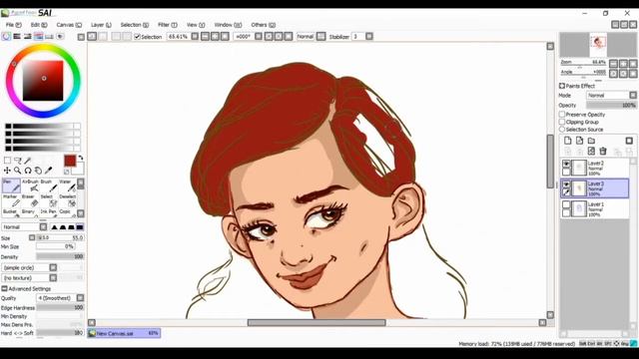
Task: Show Layer1 using its visibility box
Action: pyautogui.click(x=566, y=204)
